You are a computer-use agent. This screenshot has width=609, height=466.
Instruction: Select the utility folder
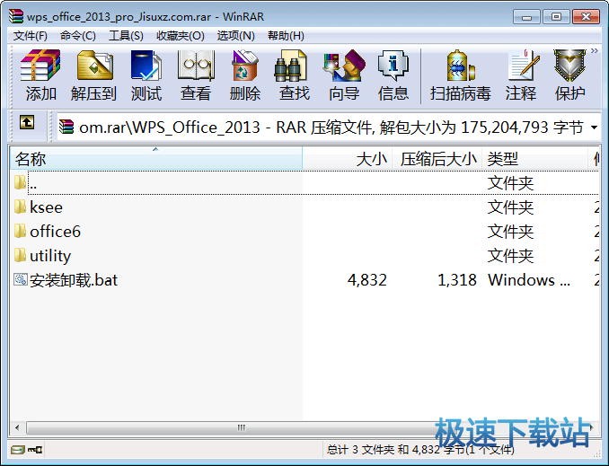[x=304, y=256]
